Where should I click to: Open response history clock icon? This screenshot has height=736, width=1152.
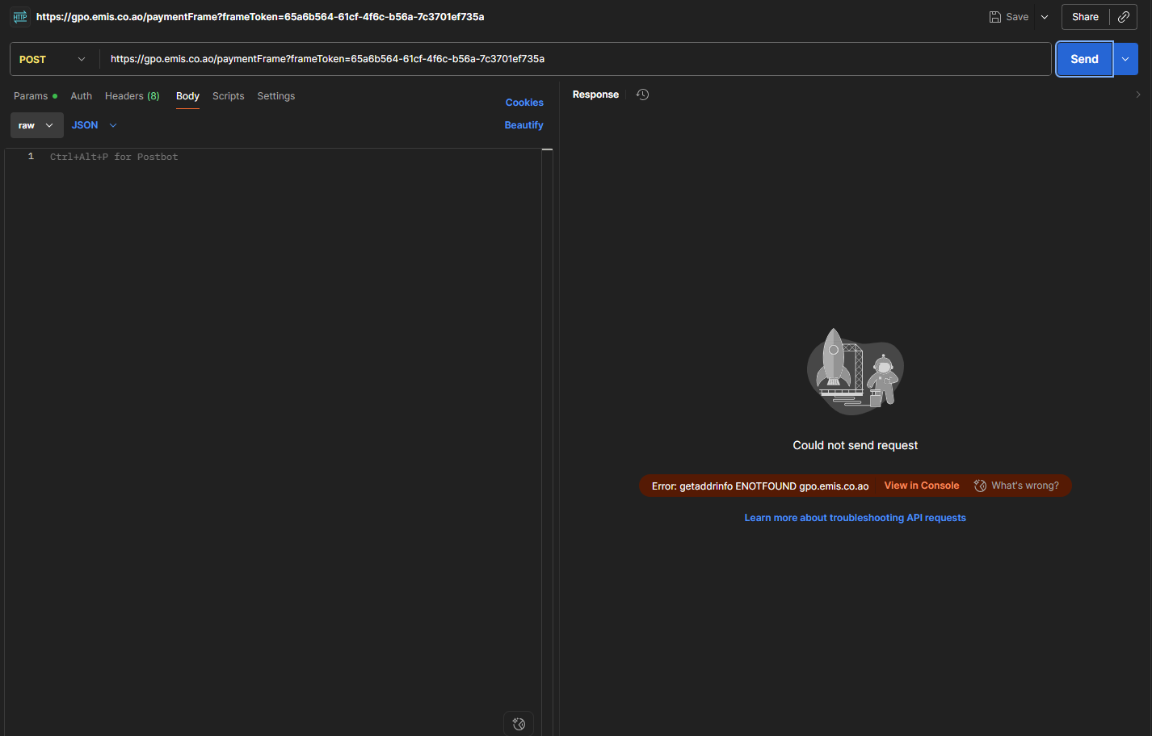[x=642, y=95]
